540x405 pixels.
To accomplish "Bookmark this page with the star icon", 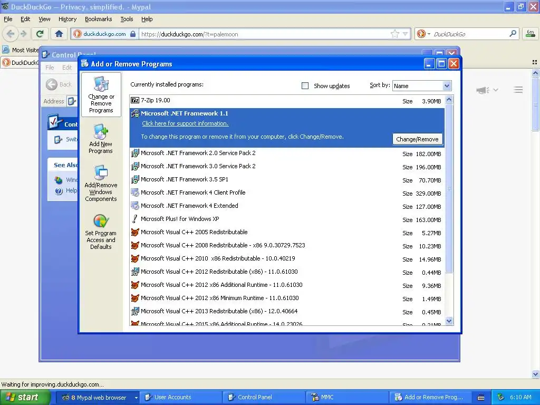I will pyautogui.click(x=394, y=34).
